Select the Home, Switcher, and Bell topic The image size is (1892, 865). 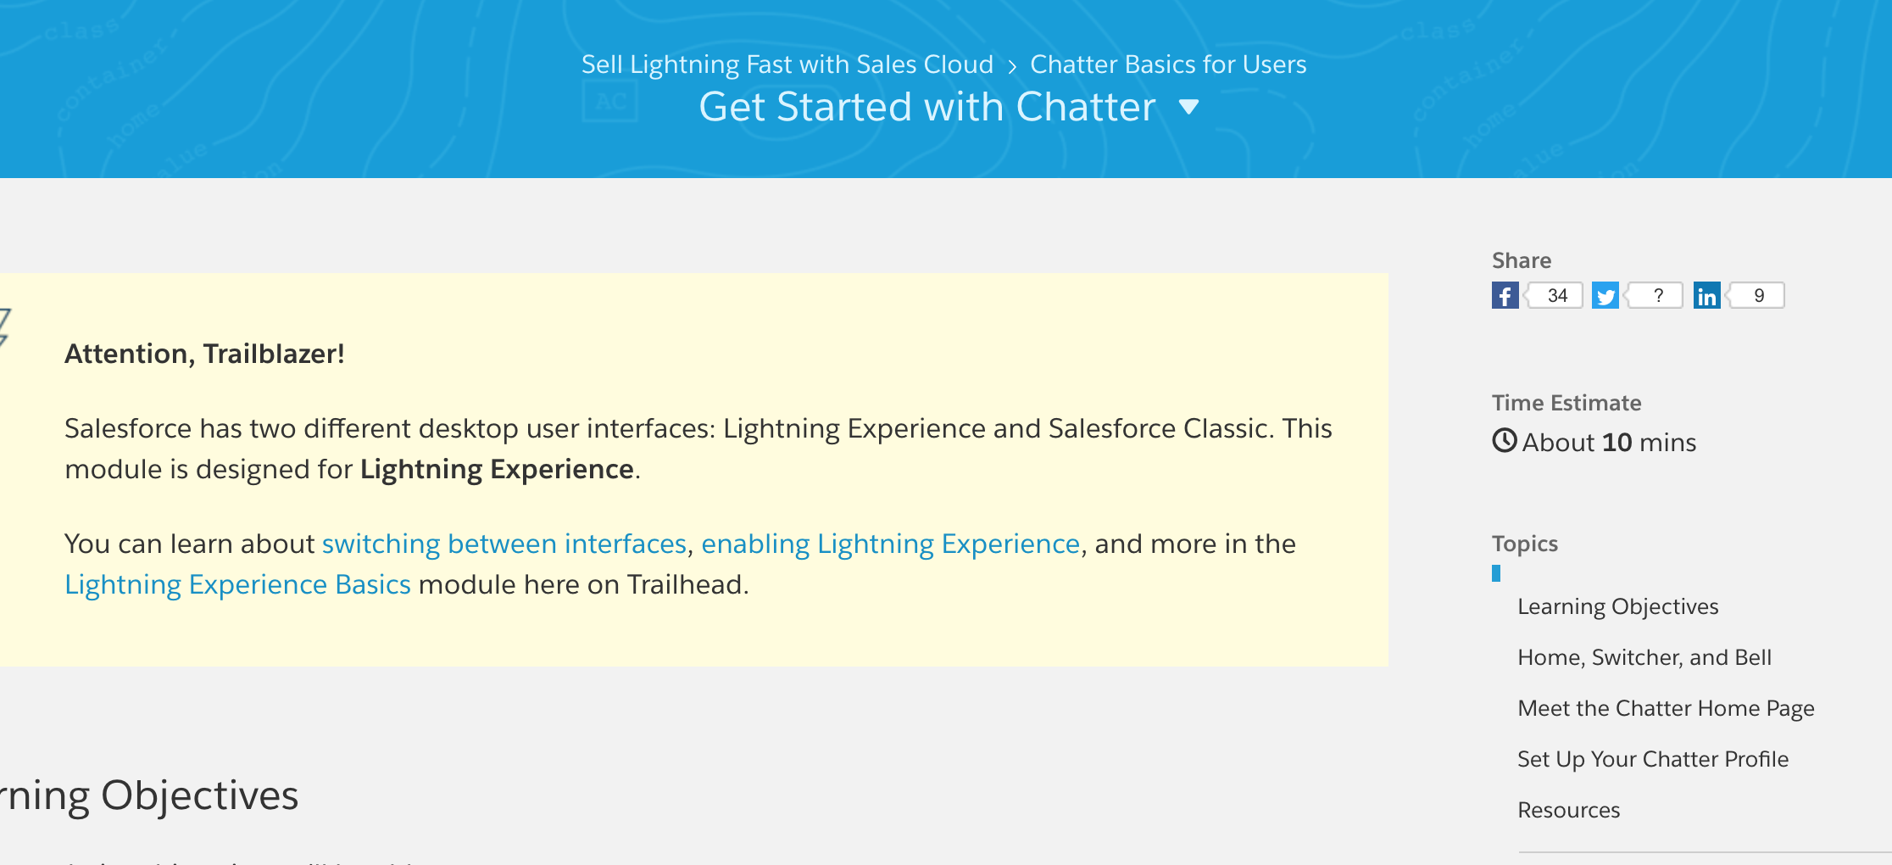[1644, 656]
